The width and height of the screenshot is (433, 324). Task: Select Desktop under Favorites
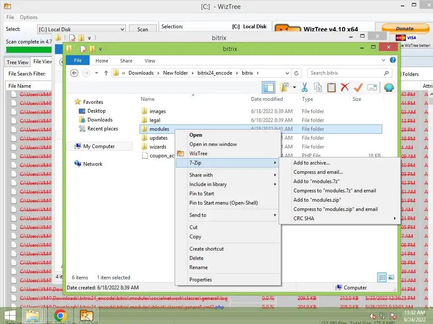(96, 111)
